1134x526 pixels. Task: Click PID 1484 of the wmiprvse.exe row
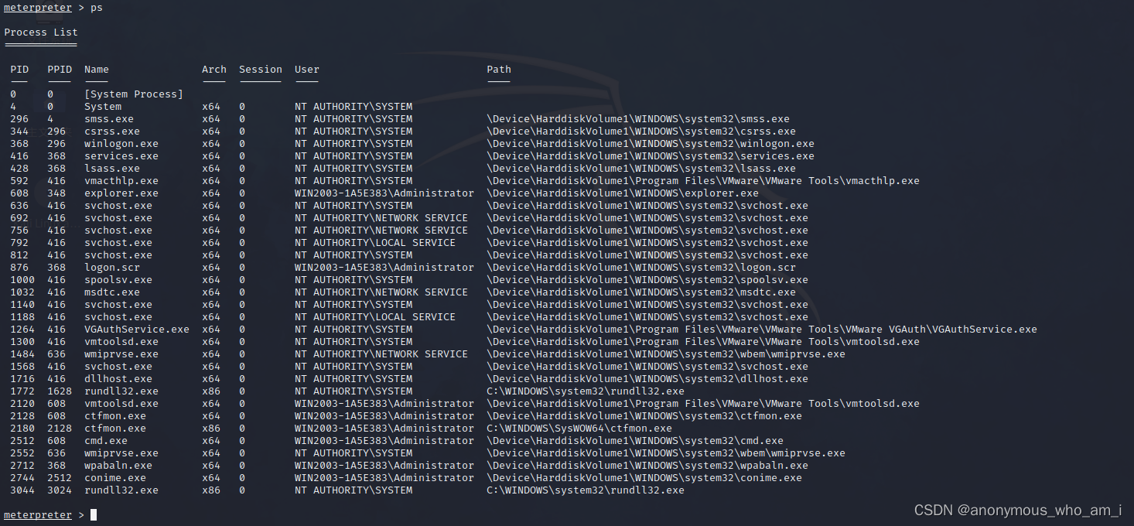pos(22,354)
